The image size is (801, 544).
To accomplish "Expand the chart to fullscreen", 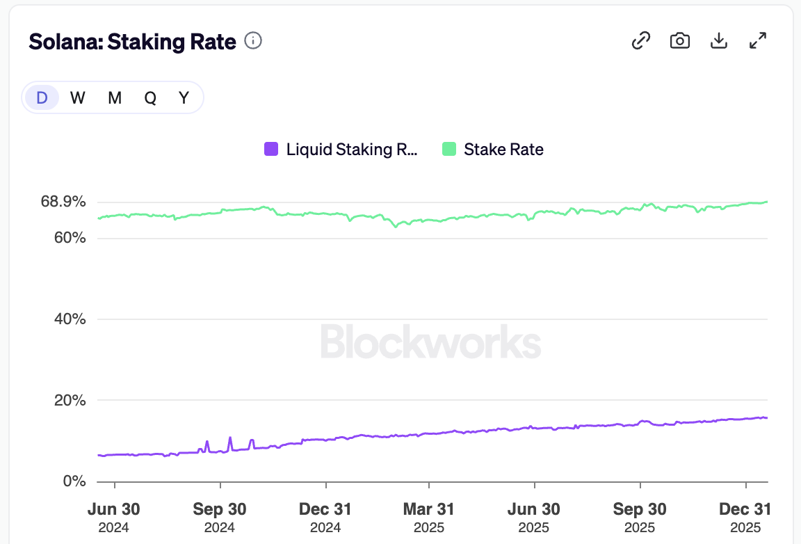I will (x=757, y=40).
